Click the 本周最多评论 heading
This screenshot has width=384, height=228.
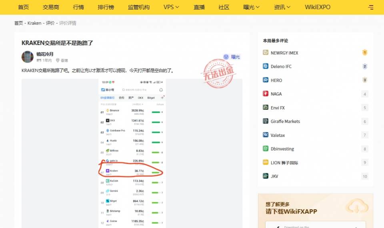[275, 41]
